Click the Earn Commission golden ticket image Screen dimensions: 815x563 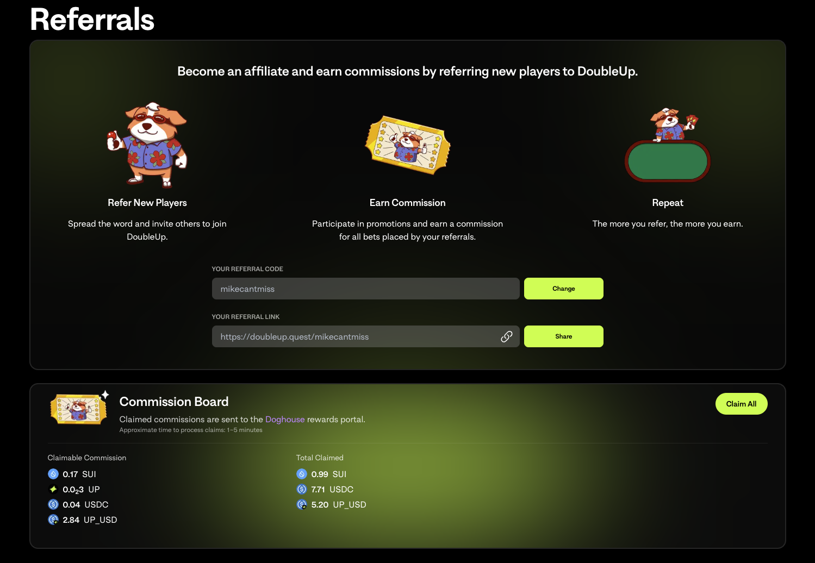tap(407, 145)
